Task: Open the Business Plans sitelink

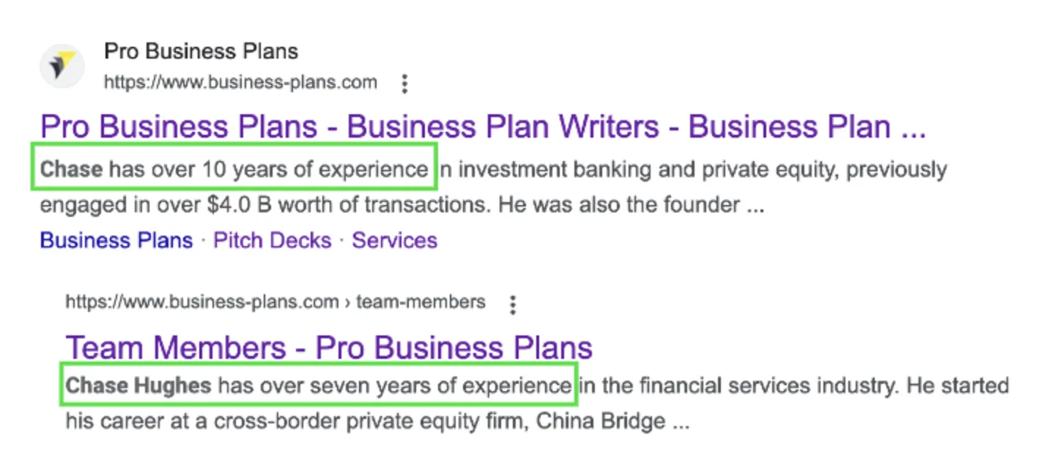Action: tap(116, 240)
